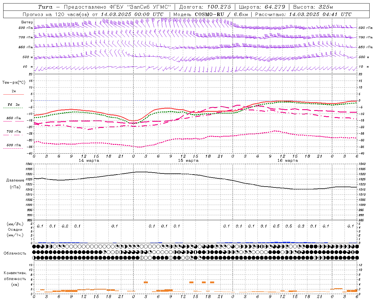This screenshot has height=299, width=374.
Task: Click the "14 марта" date label
Action: [89, 161]
